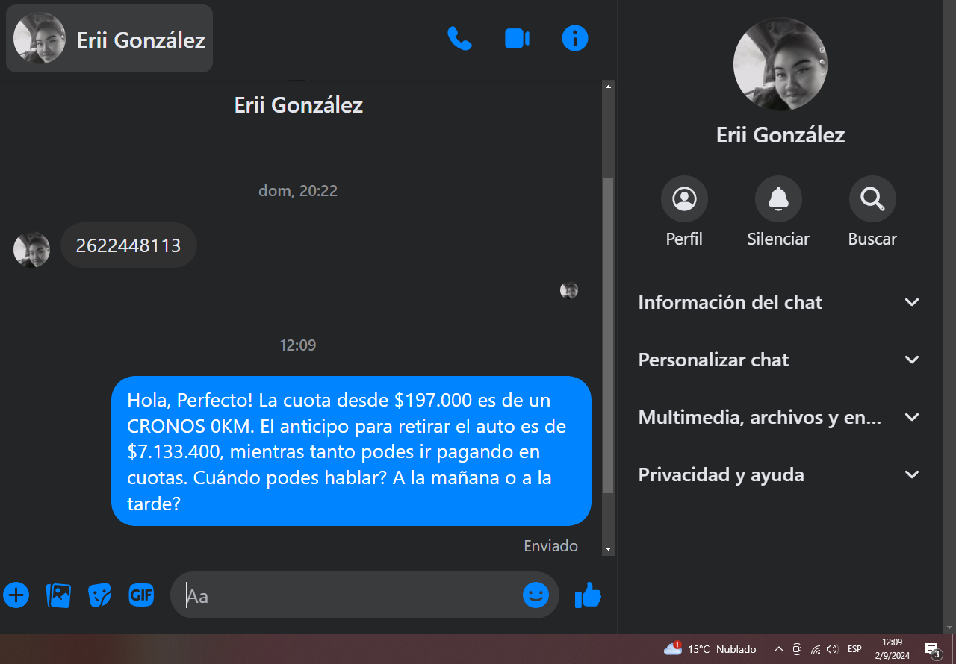Expand Privacidad y ayuda section

[x=779, y=474]
